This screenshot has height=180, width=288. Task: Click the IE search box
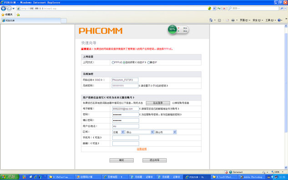tap(253, 9)
